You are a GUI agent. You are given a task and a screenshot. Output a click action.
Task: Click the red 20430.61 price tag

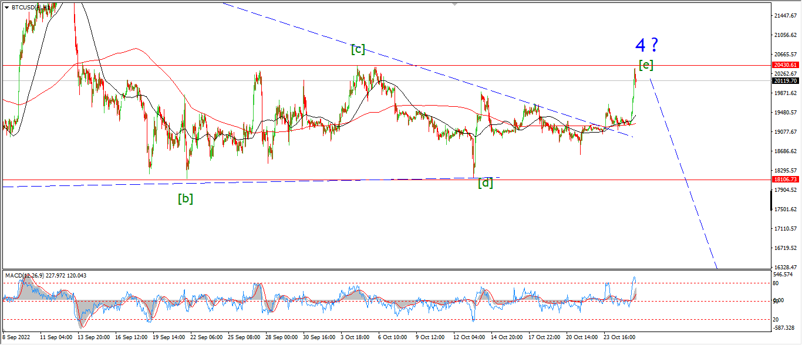[x=785, y=65]
